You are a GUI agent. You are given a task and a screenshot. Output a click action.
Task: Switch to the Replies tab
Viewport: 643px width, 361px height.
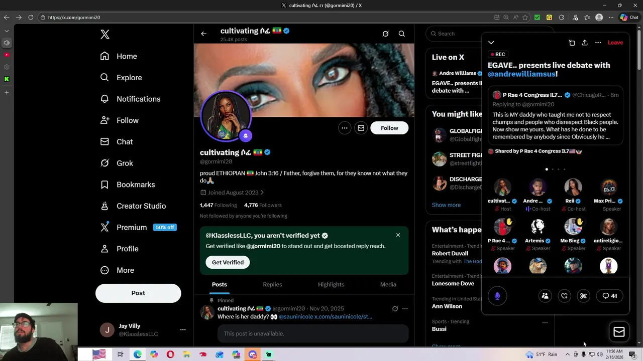[x=272, y=284]
